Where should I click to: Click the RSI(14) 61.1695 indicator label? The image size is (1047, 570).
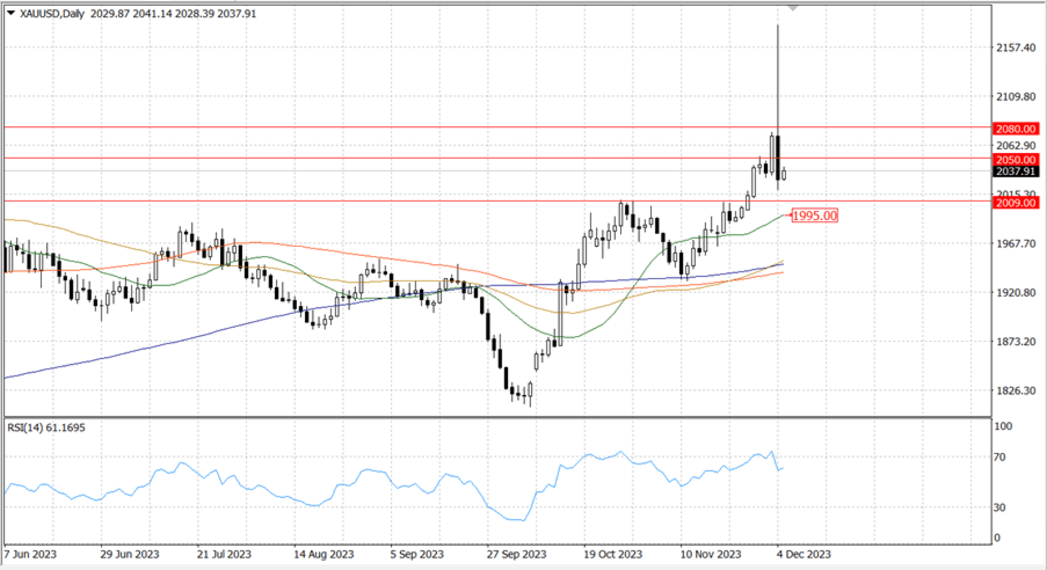click(x=46, y=428)
